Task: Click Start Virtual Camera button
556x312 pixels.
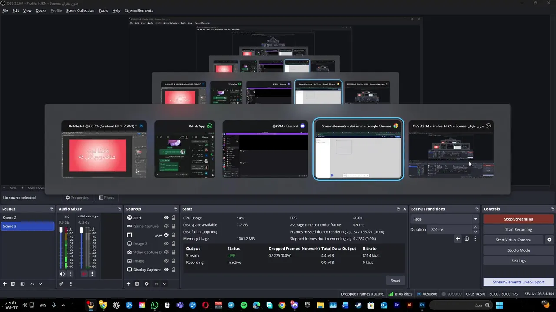Action: click(x=513, y=240)
